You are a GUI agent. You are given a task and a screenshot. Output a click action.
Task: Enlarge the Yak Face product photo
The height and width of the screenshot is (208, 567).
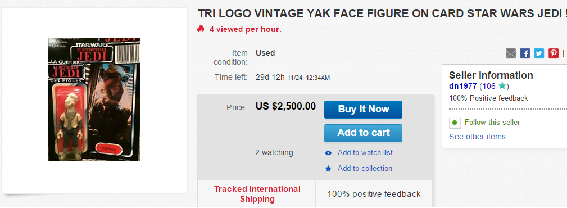click(94, 100)
